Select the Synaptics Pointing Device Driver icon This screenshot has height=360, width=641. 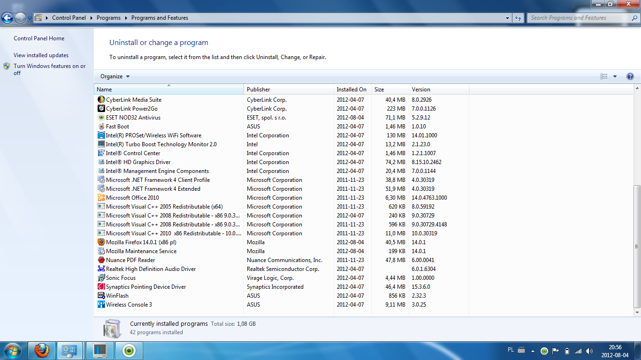pyautogui.click(x=101, y=287)
